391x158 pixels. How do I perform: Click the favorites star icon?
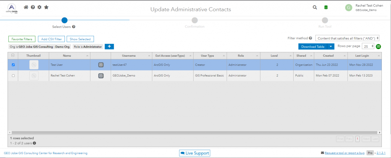click(46, 7)
